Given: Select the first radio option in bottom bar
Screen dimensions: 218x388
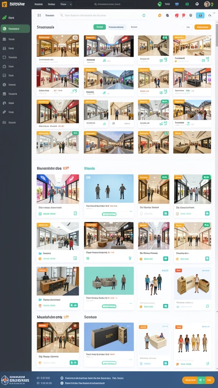Looking at the screenshot, I should pos(62,378).
